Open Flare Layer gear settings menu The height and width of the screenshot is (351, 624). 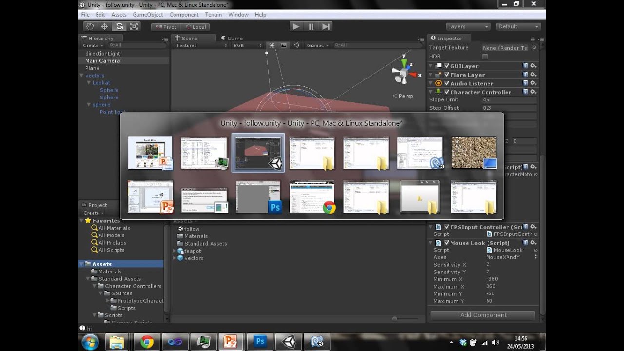(533, 75)
